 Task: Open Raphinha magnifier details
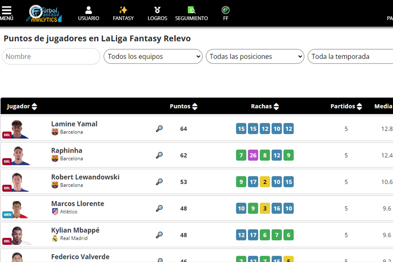[159, 155]
